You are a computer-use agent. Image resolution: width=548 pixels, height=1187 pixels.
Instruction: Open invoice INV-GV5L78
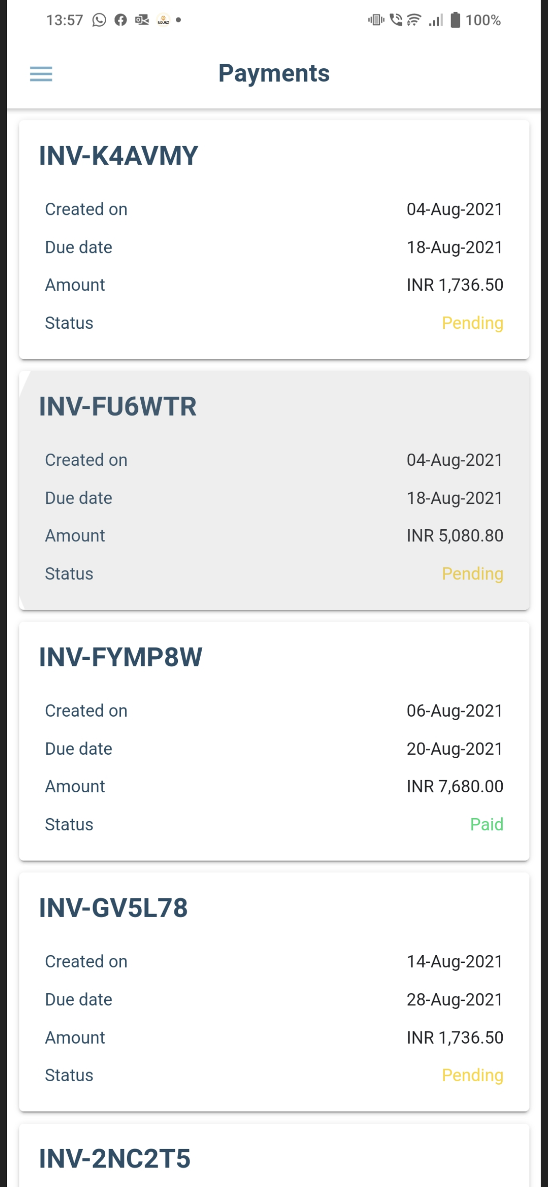pos(113,908)
